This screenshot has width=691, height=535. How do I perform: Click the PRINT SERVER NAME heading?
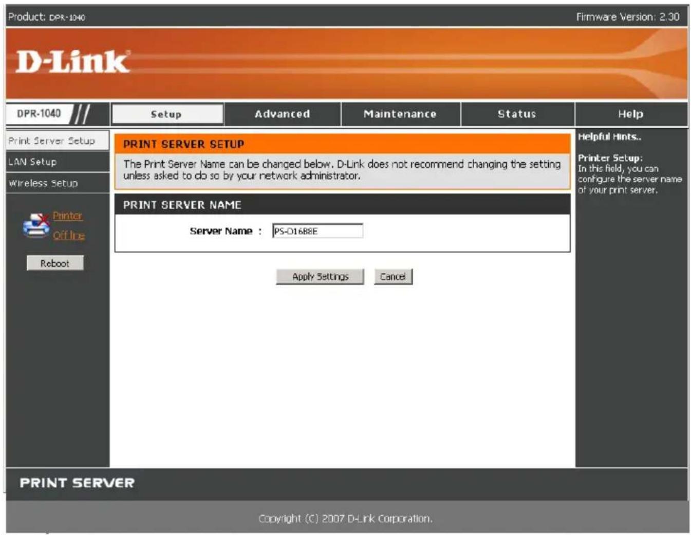(x=182, y=205)
